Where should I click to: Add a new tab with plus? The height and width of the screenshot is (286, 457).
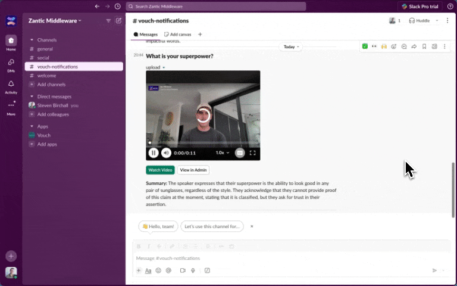pos(200,35)
